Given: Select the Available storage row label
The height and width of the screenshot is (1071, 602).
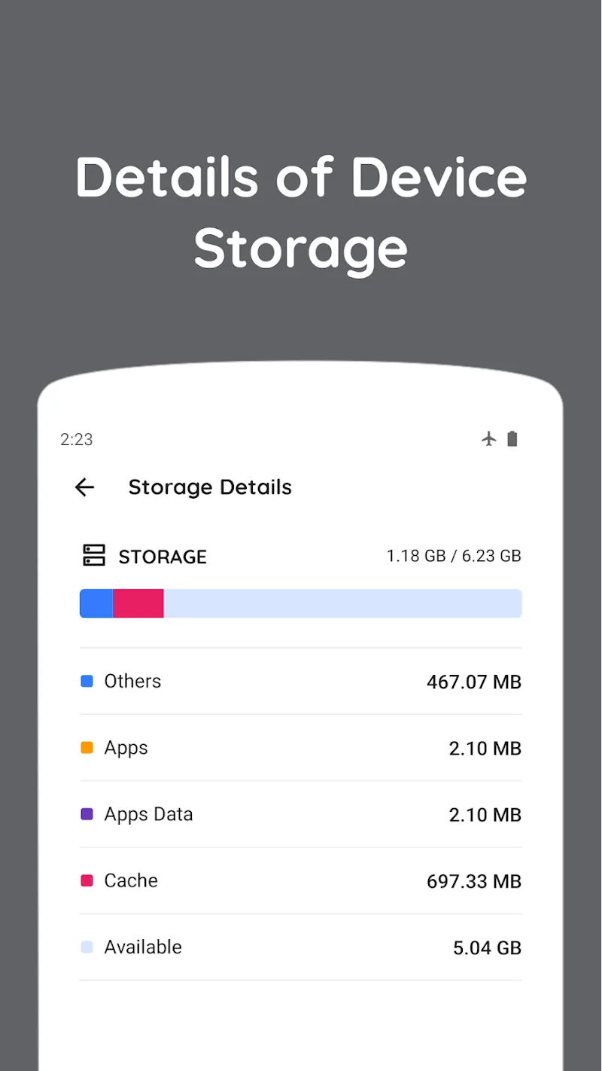Looking at the screenshot, I should pos(143,947).
